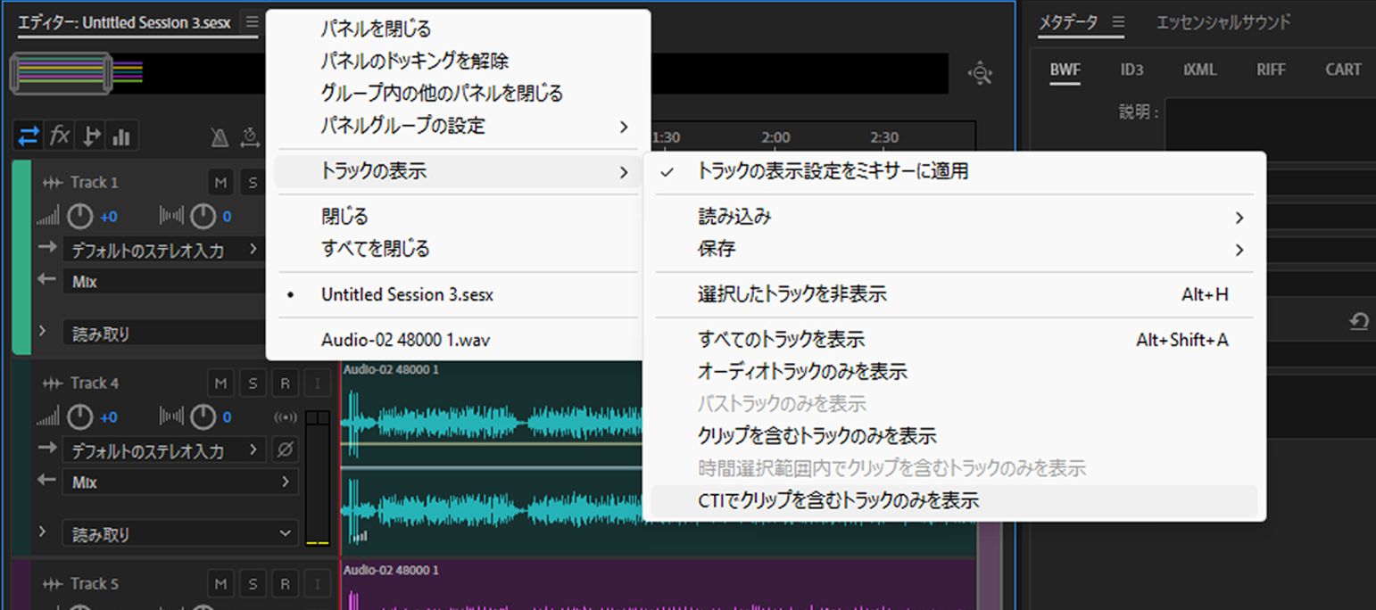Solo Track 1
Screen dimensions: 1376x610
(x=253, y=183)
